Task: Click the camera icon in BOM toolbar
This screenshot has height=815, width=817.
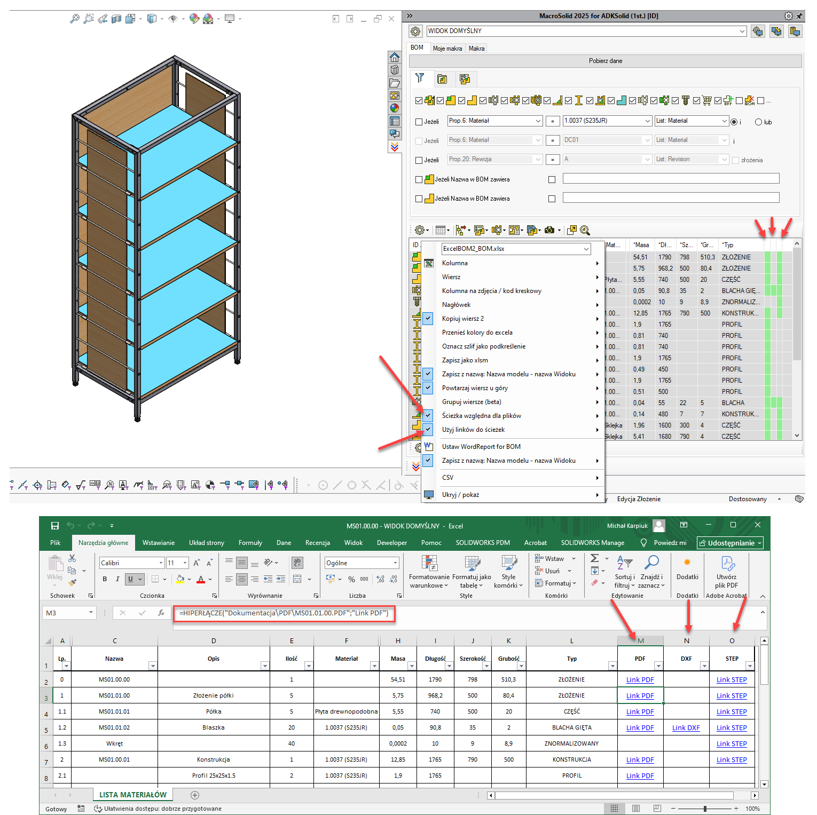Action: [x=549, y=230]
